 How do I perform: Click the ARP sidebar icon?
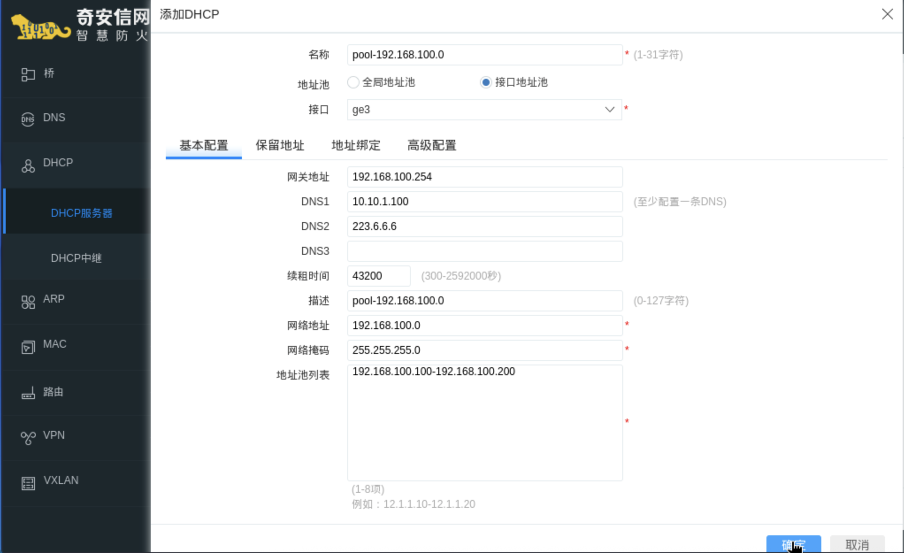(28, 302)
